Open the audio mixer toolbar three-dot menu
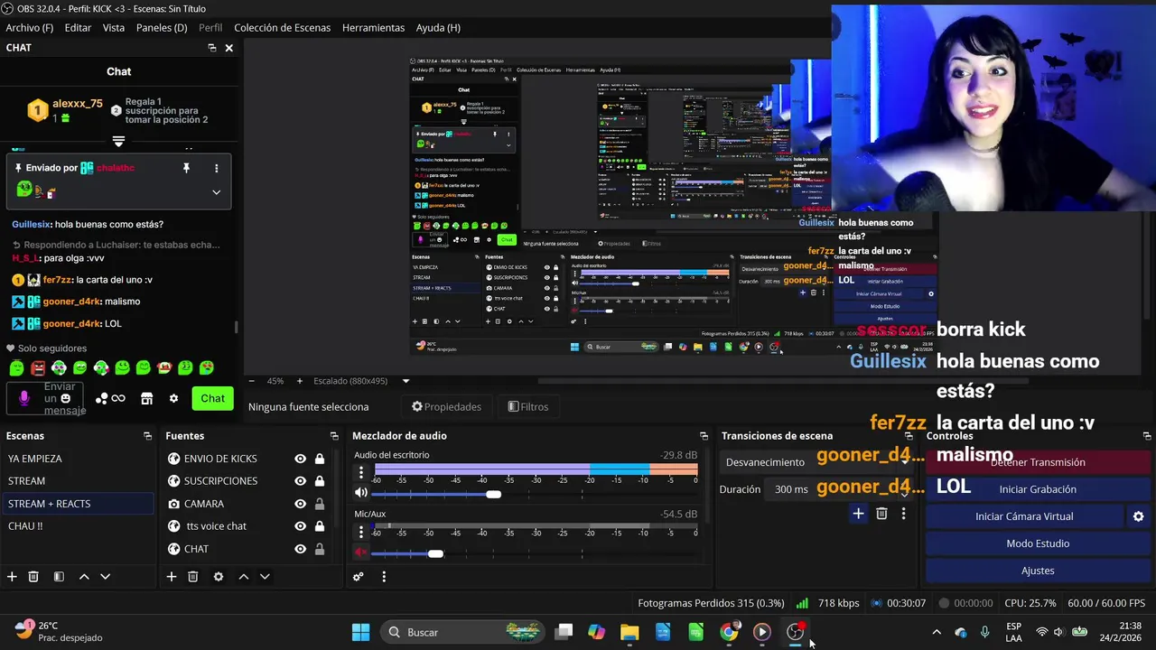The width and height of the screenshot is (1156, 650). tap(384, 577)
